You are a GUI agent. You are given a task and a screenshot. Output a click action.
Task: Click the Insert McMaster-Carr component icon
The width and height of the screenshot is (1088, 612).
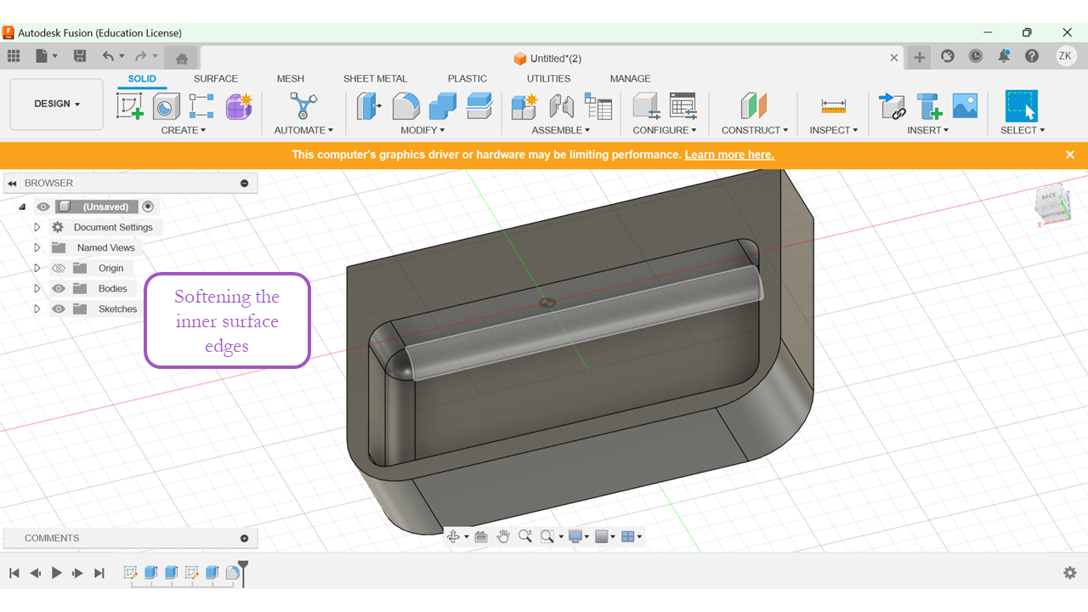point(929,106)
